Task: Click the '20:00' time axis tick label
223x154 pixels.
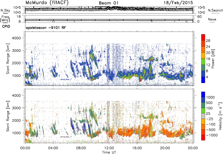Action: click(165, 148)
